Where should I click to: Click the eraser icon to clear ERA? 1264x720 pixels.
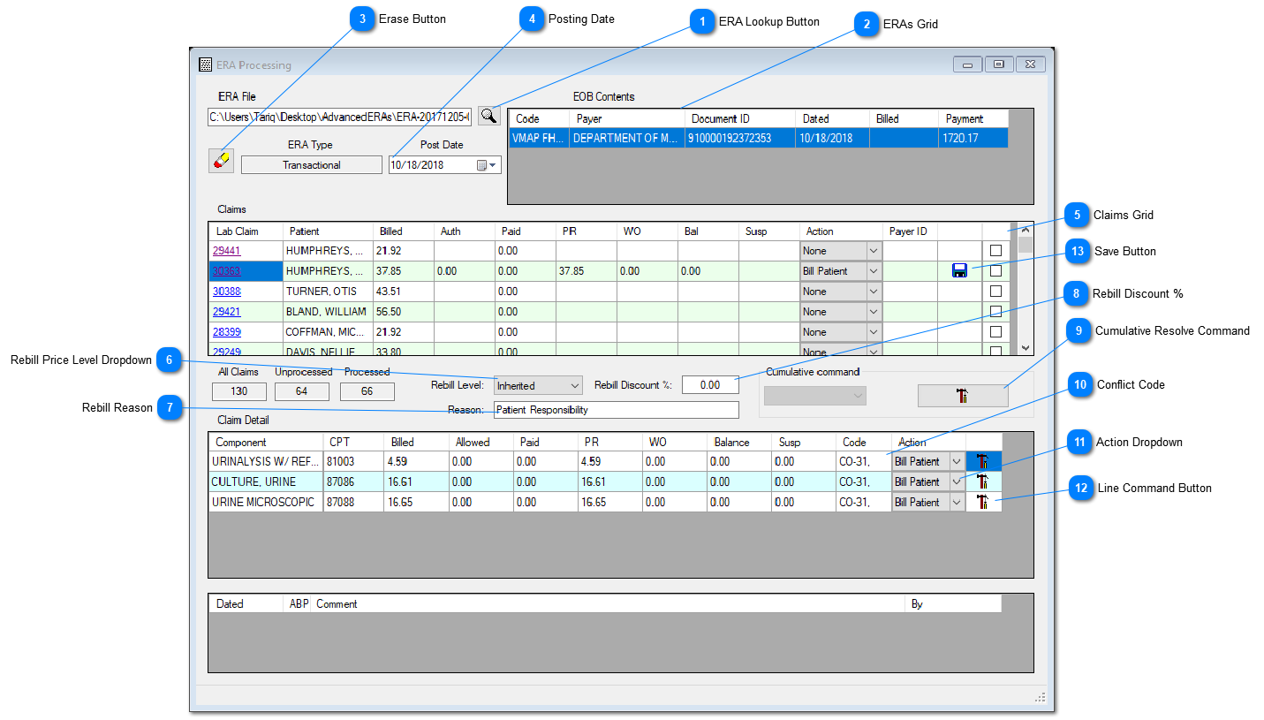point(221,161)
